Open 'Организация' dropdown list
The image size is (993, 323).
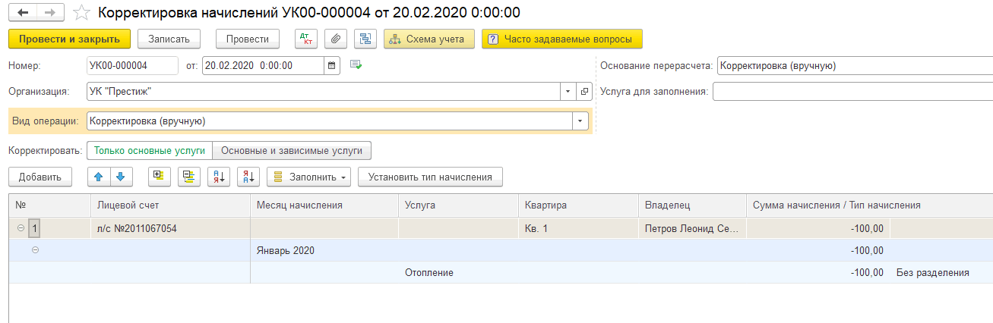[x=568, y=92]
